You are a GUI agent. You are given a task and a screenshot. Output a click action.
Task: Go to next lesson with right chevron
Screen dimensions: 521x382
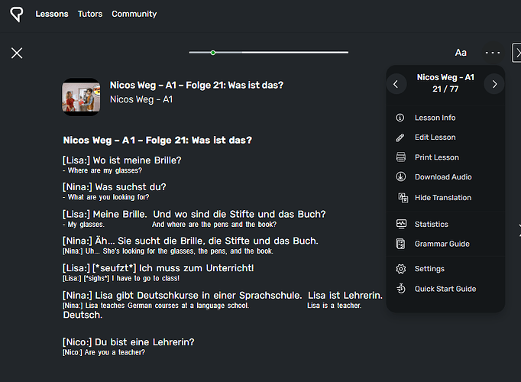coord(494,84)
